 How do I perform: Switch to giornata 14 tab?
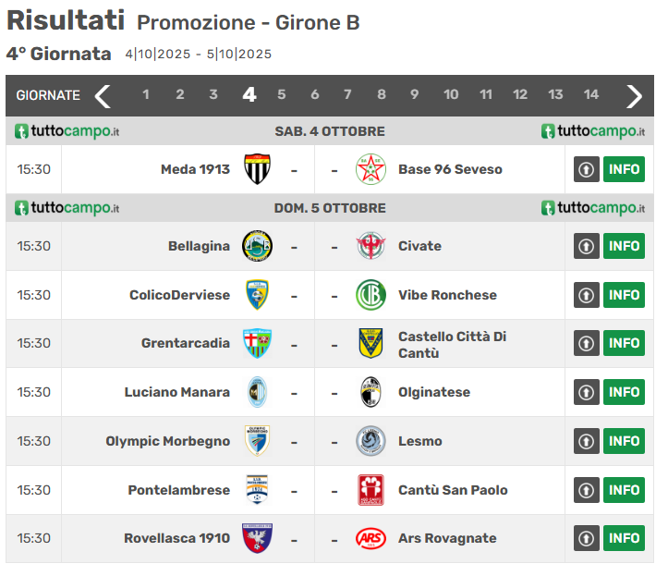(x=591, y=95)
